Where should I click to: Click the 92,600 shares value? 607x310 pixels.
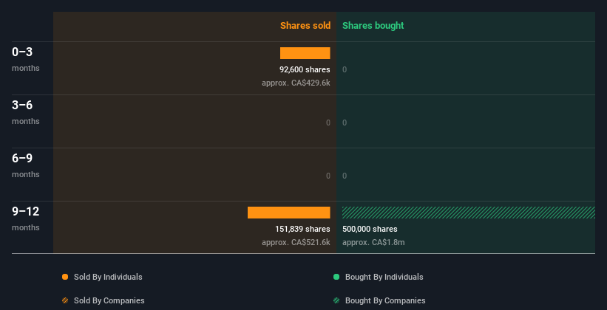tap(305, 69)
